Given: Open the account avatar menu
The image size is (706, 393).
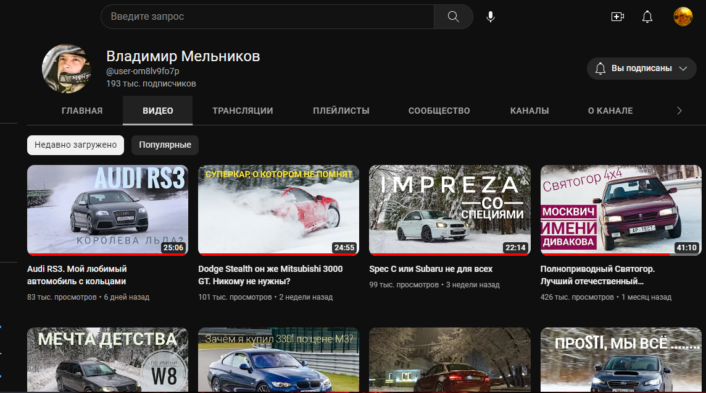Looking at the screenshot, I should point(683,17).
